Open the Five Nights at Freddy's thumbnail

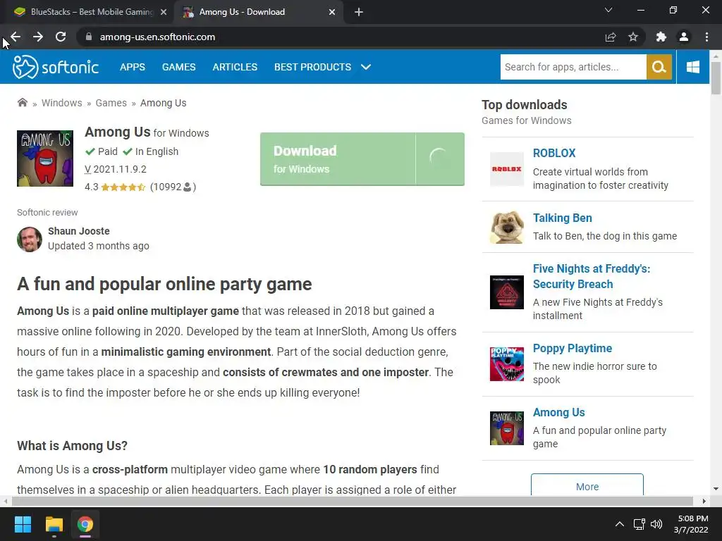click(506, 292)
